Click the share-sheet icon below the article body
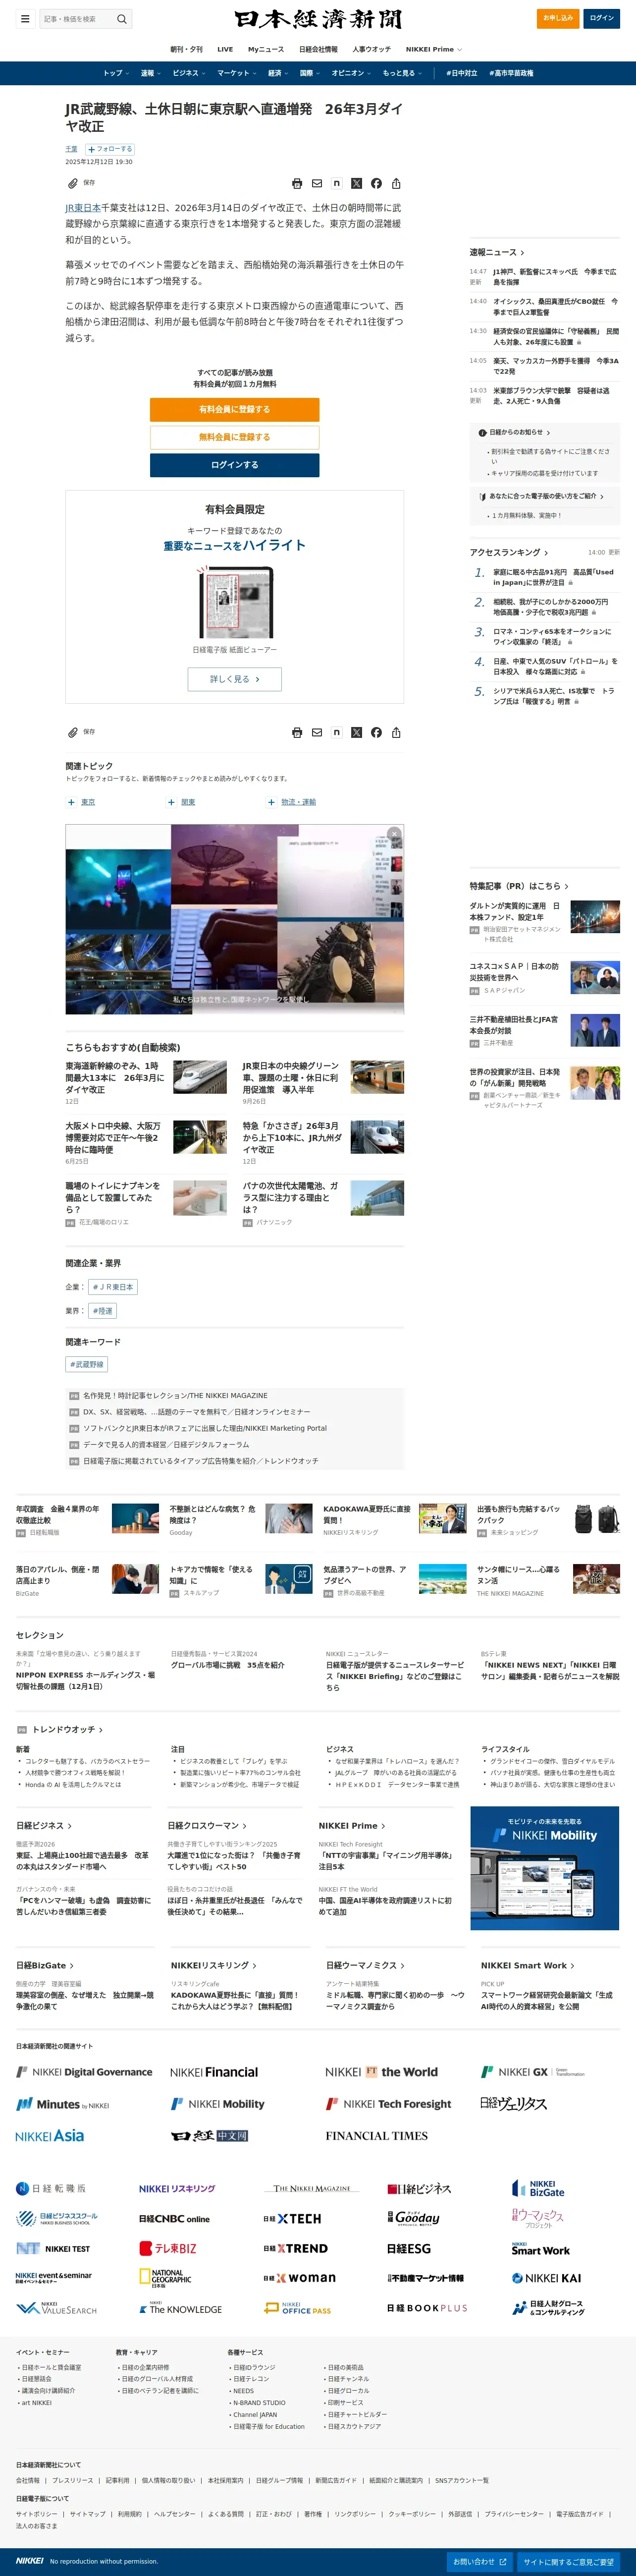This screenshot has height=2576, width=636. 396,733
